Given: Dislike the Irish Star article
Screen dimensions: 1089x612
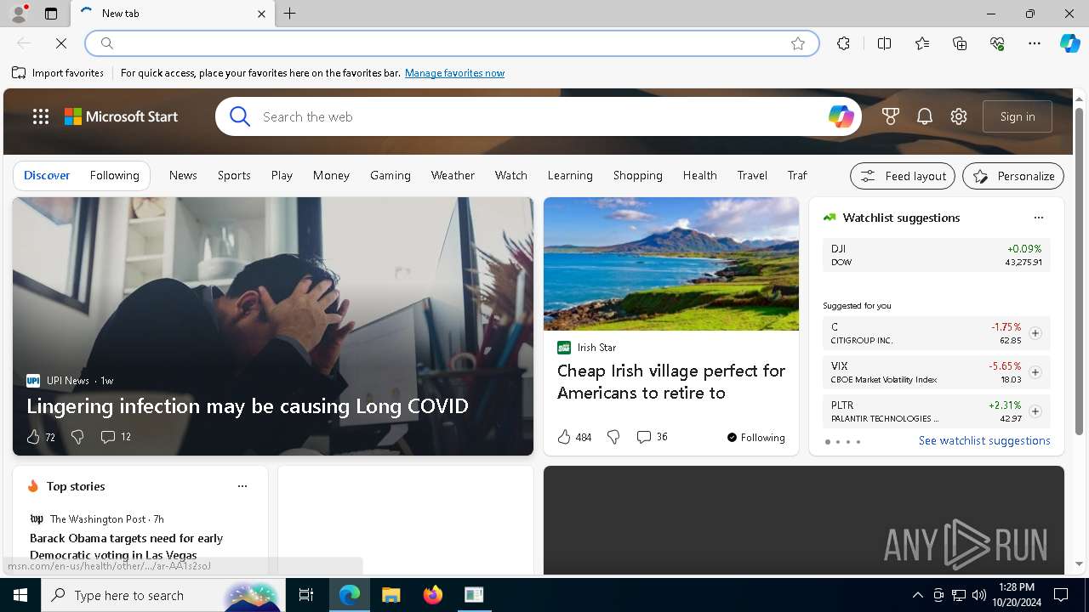Looking at the screenshot, I should coord(613,437).
